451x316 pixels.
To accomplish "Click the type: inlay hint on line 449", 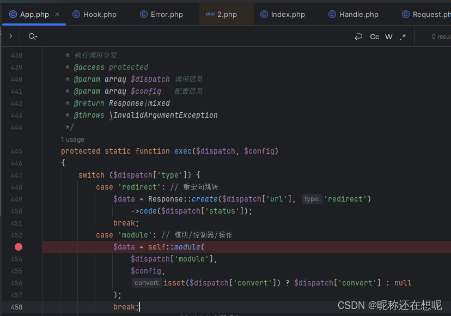I will pyautogui.click(x=312, y=199).
